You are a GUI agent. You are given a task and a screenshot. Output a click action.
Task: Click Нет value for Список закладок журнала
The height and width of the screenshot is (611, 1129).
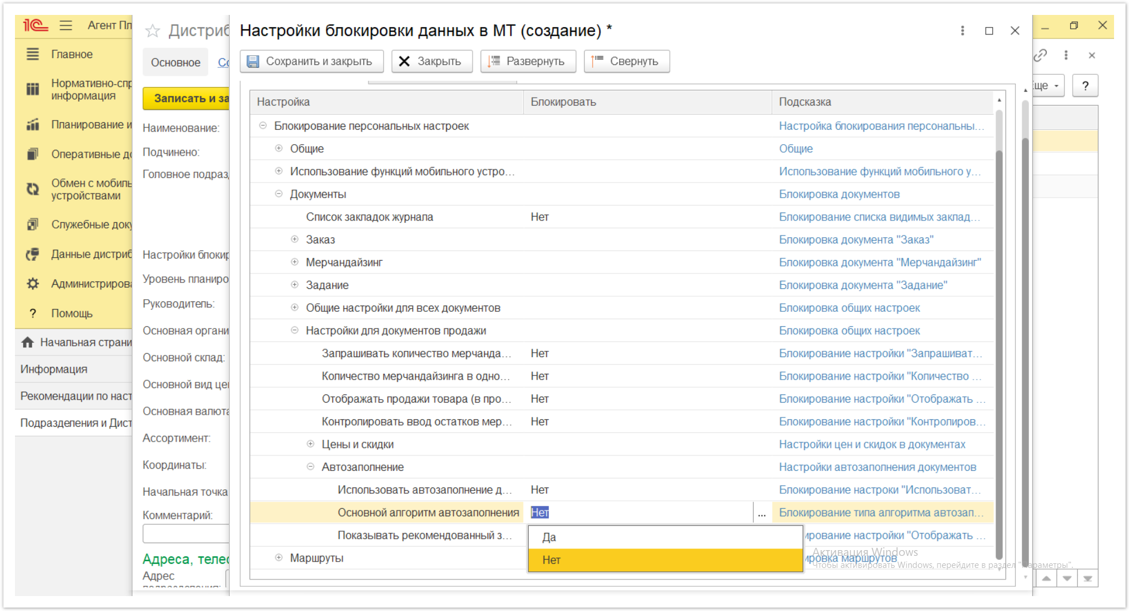540,217
